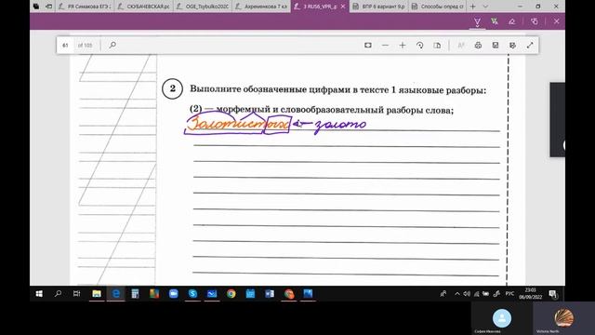595x335 pixels.
Task: Close the active 3 RU56_VPR tab
Action: 343,7
